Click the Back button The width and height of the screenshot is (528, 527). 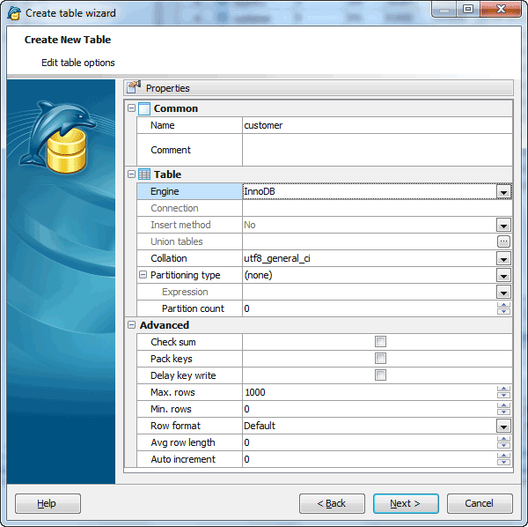(332, 503)
